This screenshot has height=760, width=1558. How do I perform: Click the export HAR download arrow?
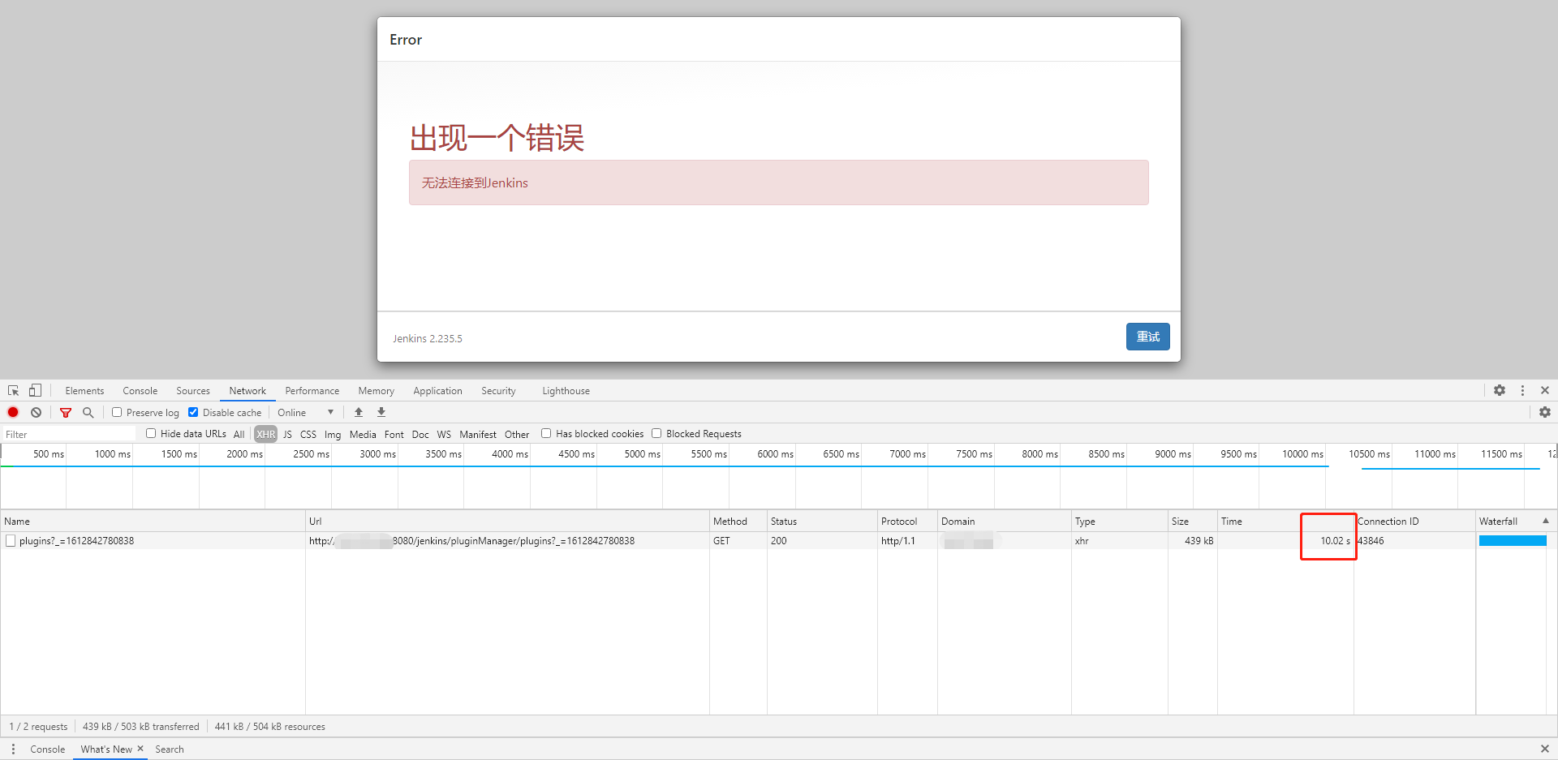[381, 412]
